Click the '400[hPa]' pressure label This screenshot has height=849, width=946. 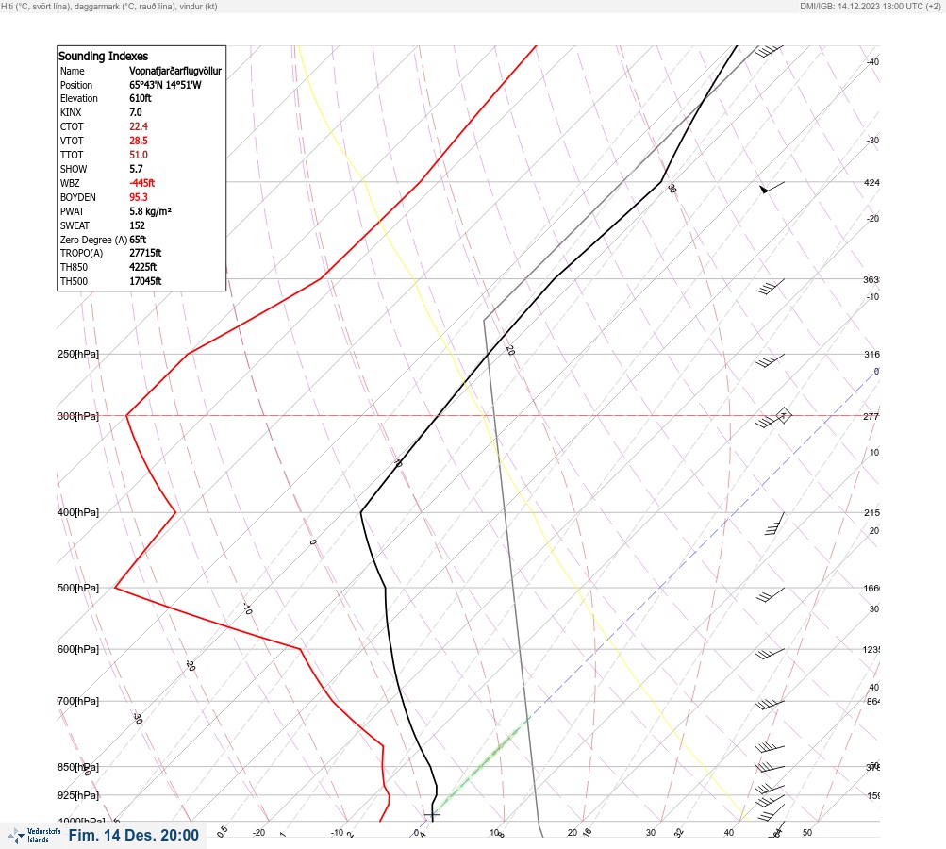(78, 512)
